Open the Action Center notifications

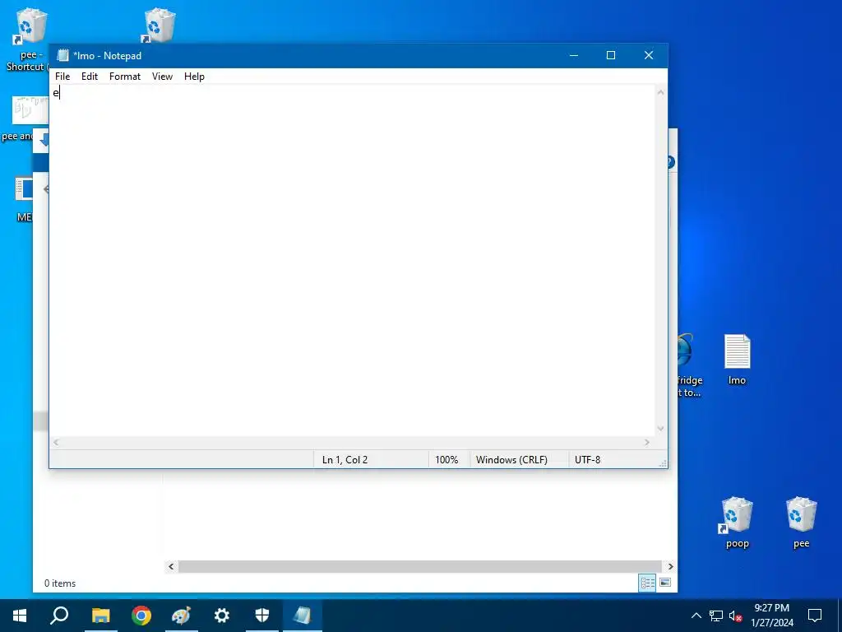[x=815, y=616]
